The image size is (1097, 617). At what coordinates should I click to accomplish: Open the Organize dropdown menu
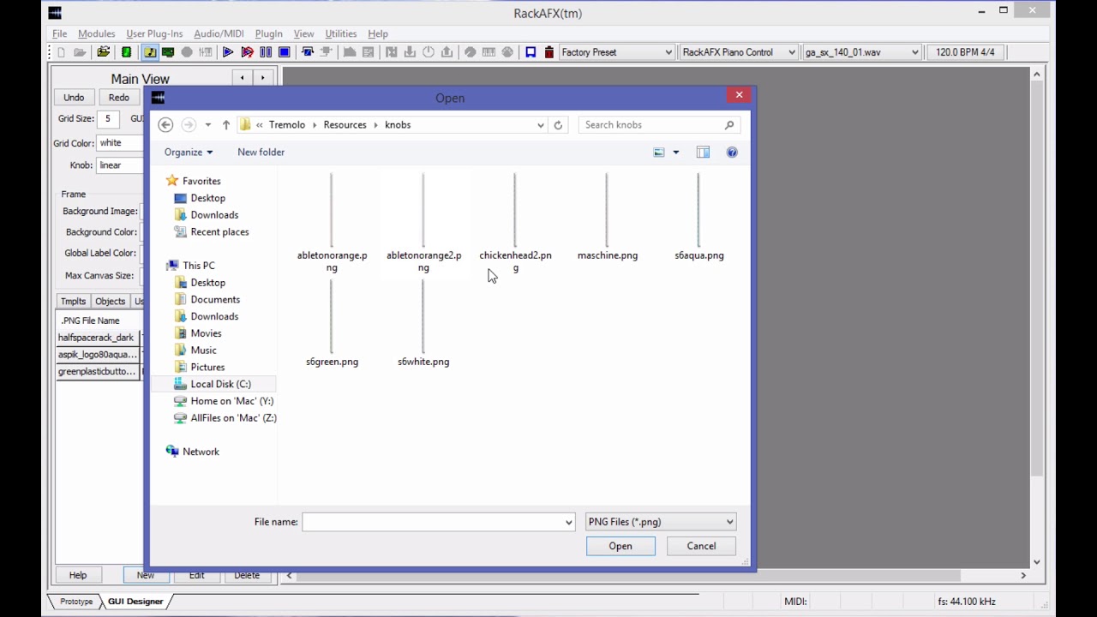pos(189,153)
